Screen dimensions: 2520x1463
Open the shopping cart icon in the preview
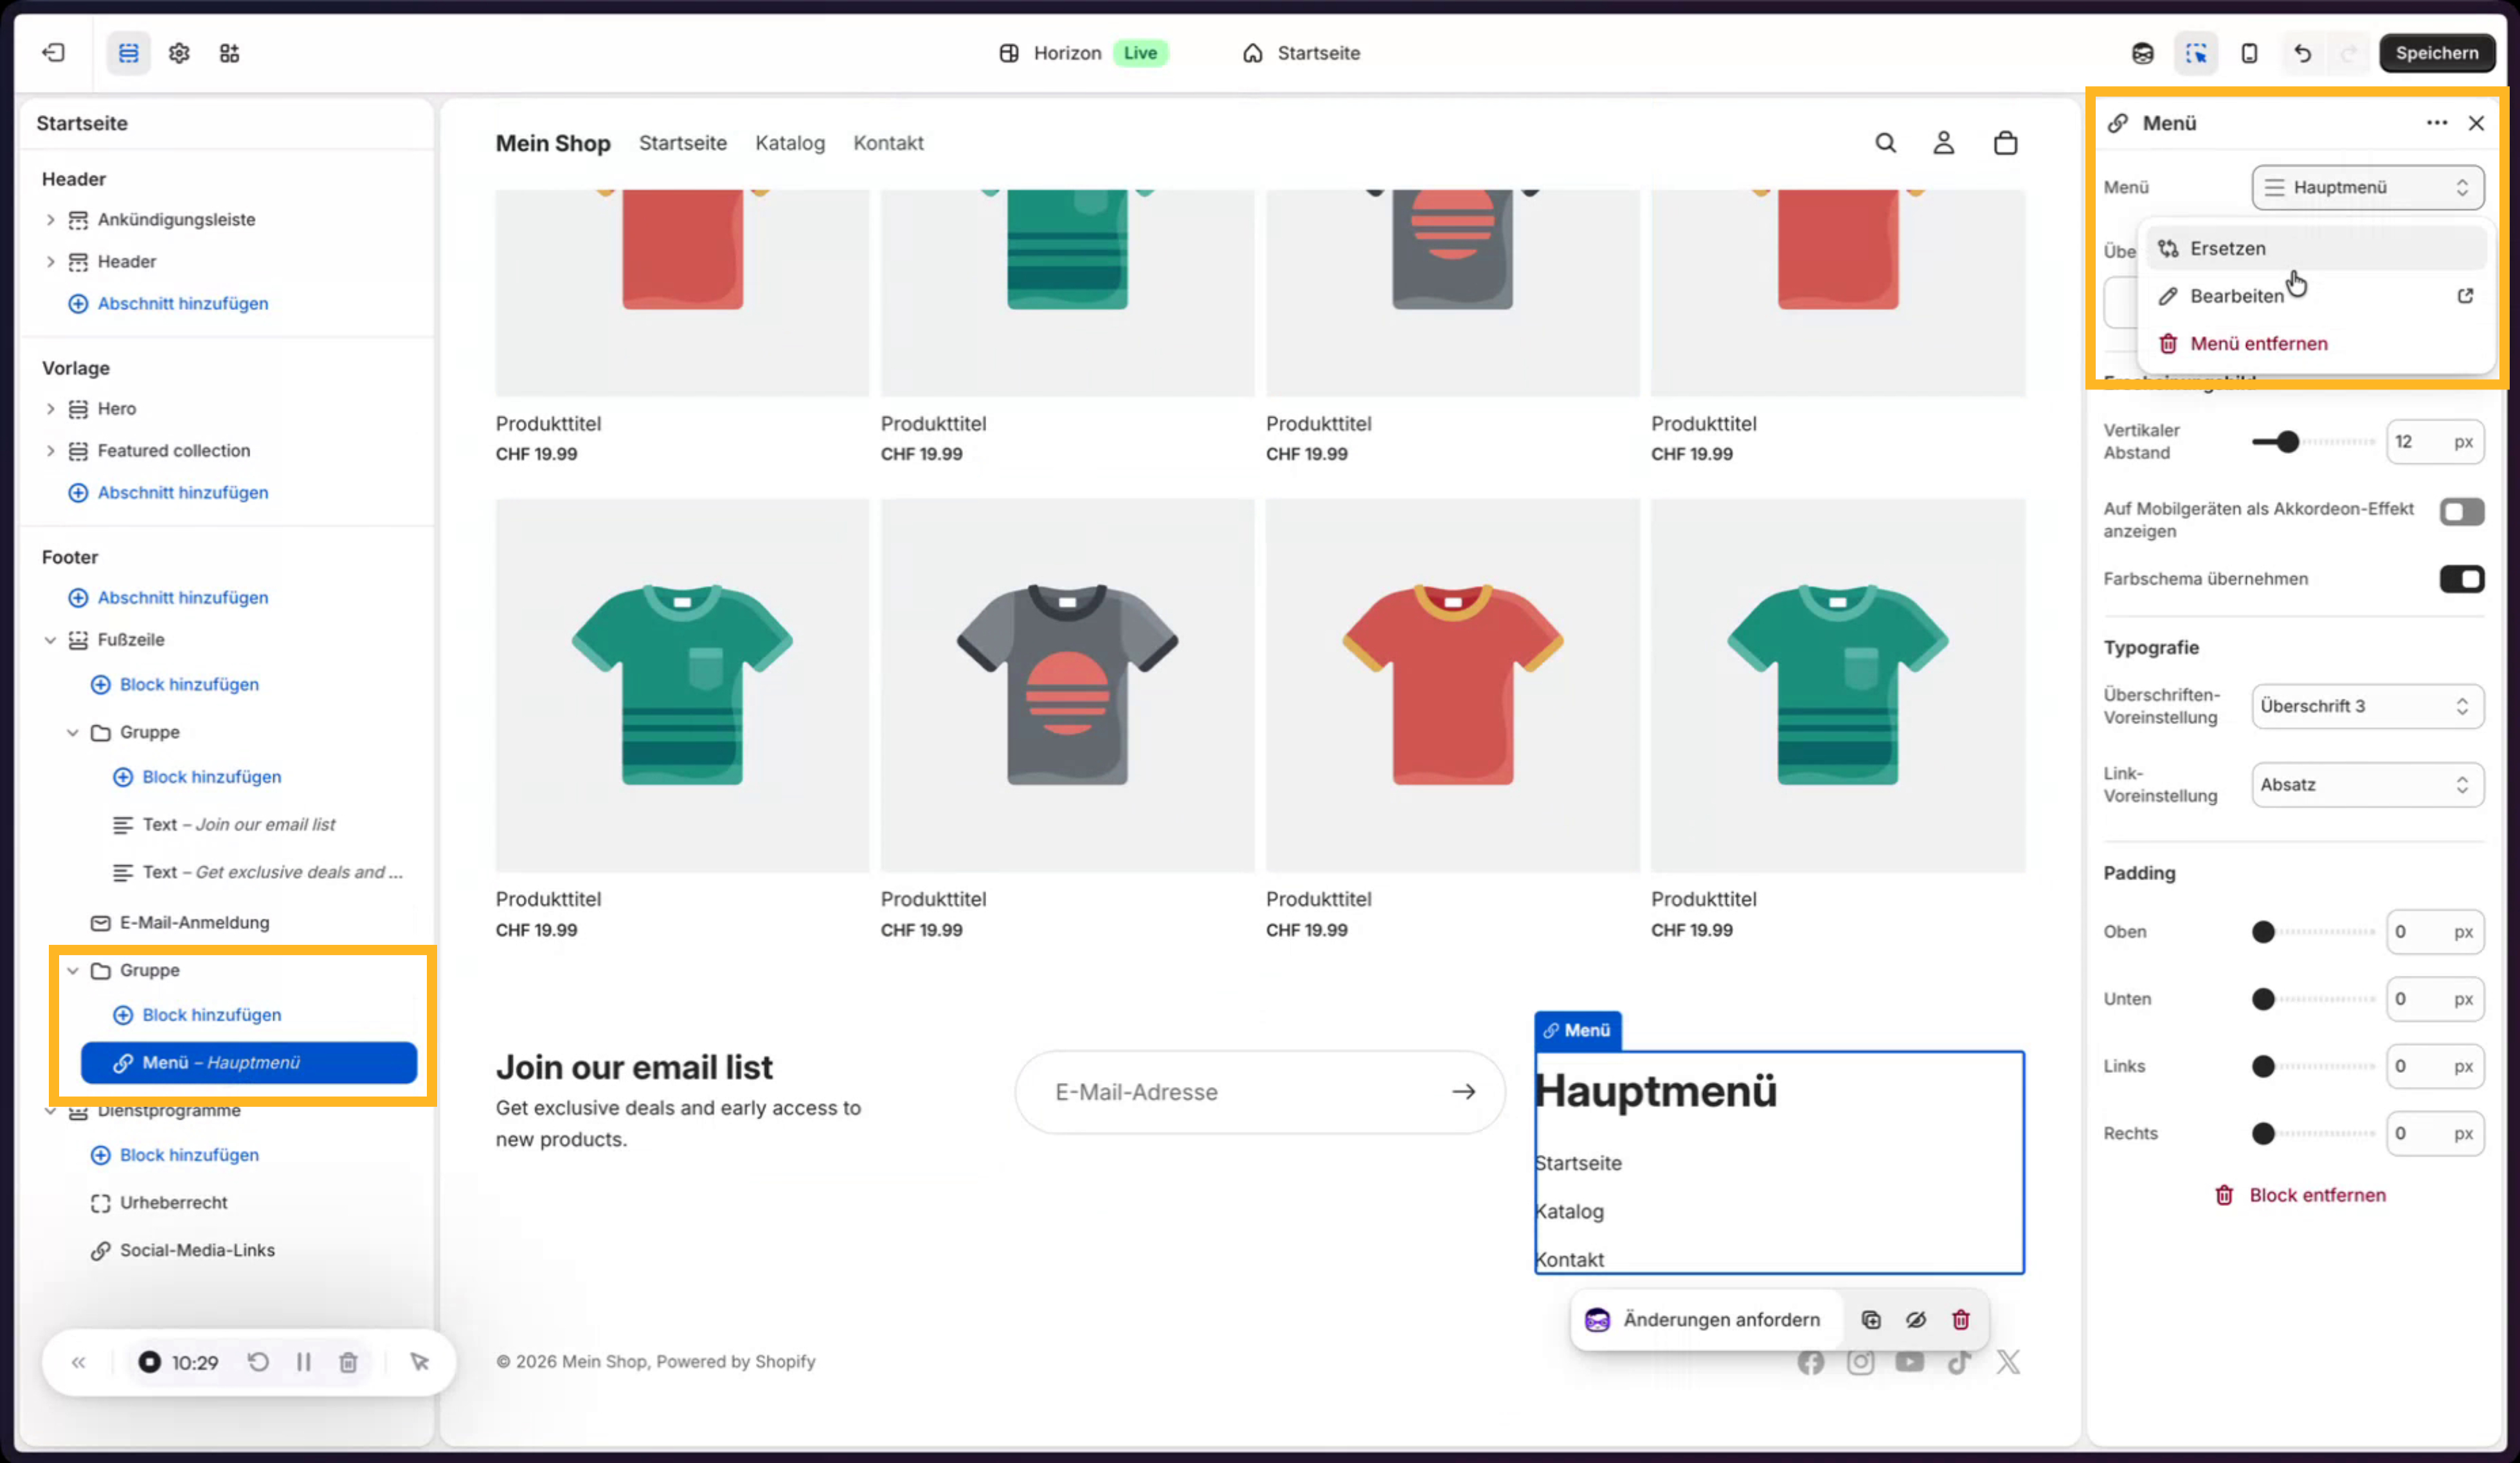[2005, 143]
